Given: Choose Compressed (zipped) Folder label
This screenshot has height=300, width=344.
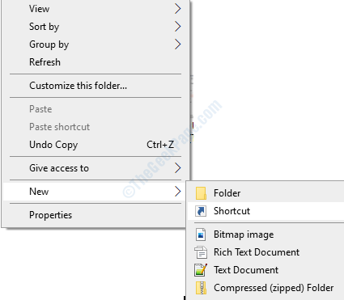Looking at the screenshot, I should point(274,288).
